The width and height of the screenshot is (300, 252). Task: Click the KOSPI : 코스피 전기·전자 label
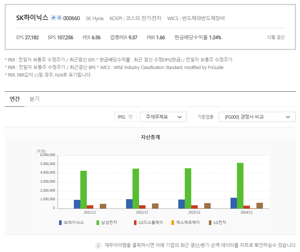(x=135, y=18)
